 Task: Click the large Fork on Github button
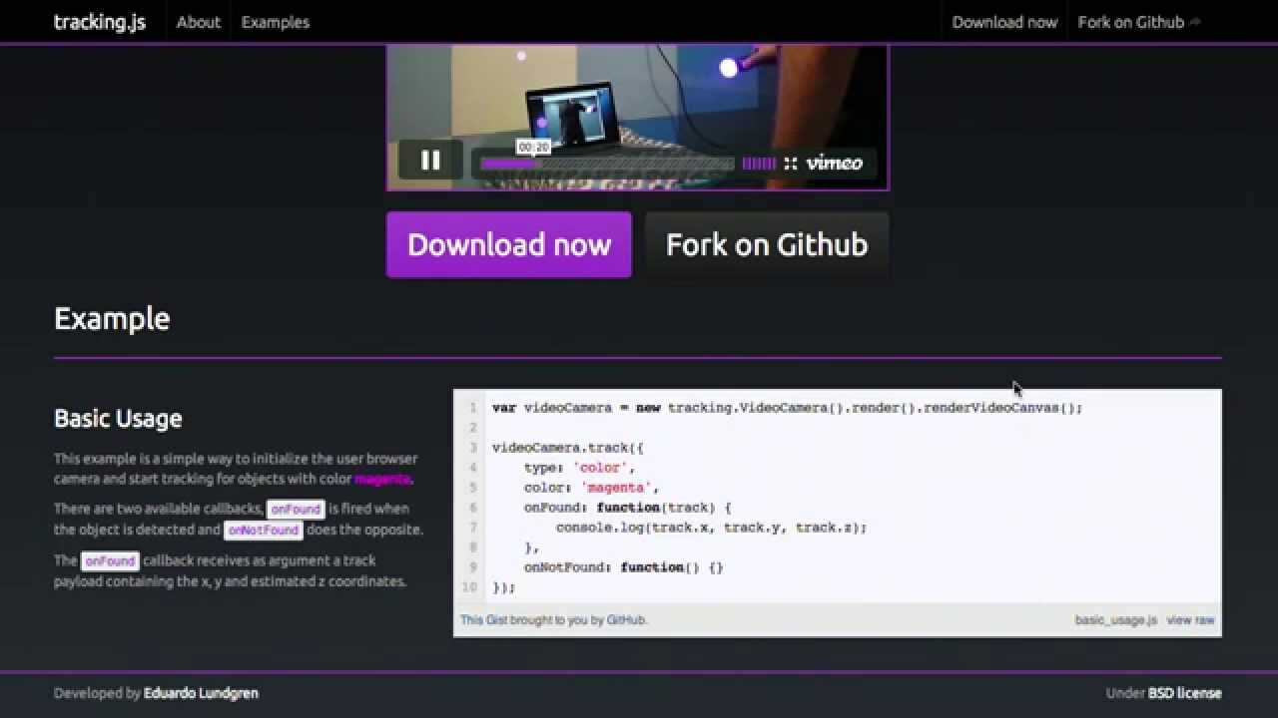[x=767, y=244]
